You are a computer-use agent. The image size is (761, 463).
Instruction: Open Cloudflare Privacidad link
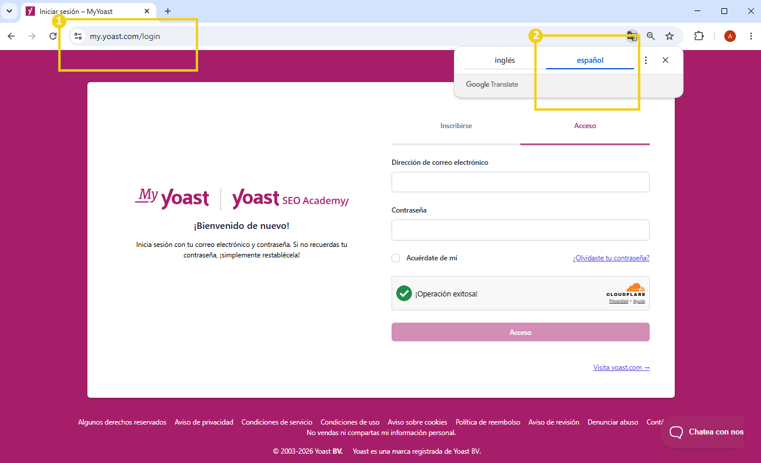pos(618,301)
